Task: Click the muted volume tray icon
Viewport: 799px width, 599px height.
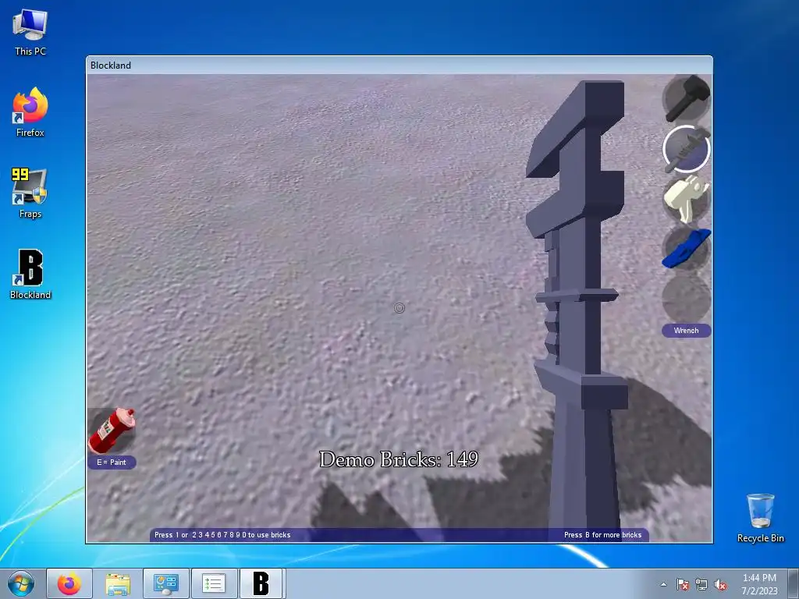Action: tap(720, 585)
